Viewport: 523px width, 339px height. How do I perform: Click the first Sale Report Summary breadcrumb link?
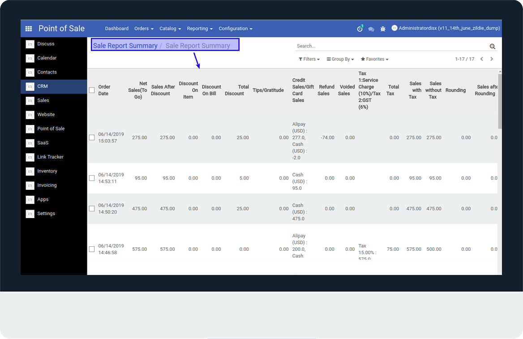pyautogui.click(x=125, y=46)
